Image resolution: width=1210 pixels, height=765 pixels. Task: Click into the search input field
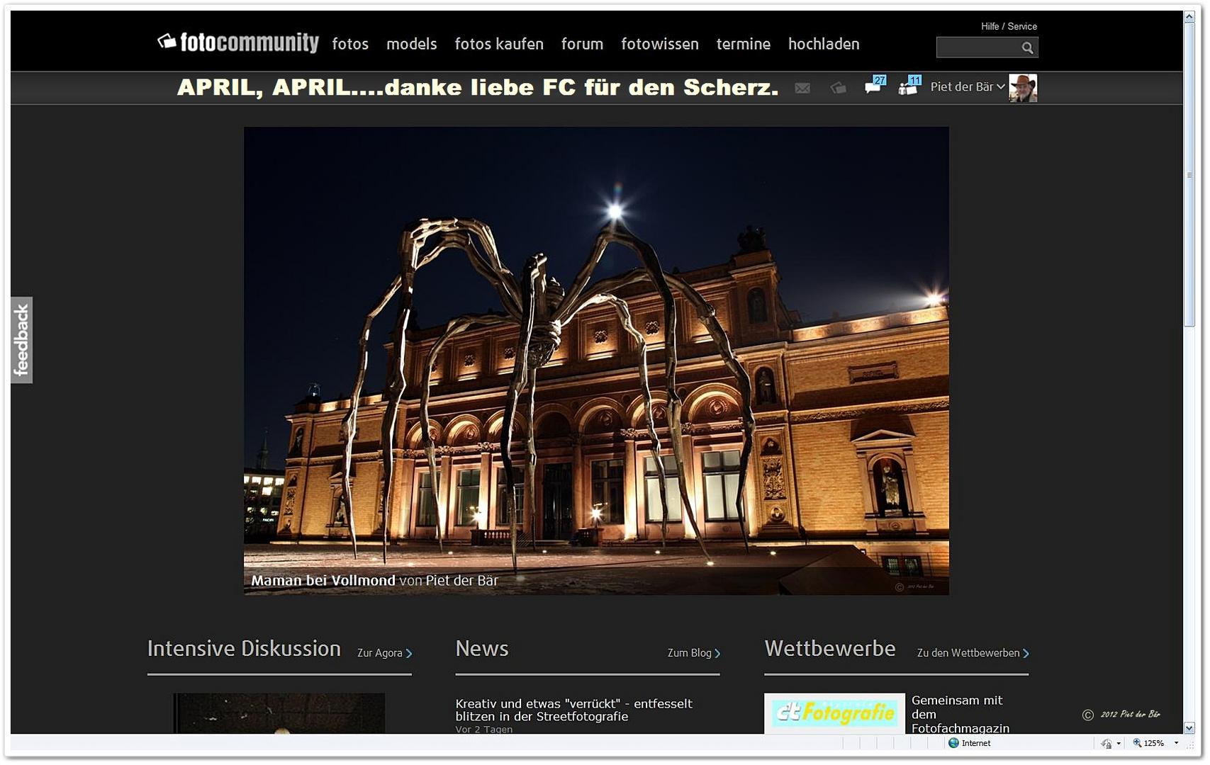978,47
